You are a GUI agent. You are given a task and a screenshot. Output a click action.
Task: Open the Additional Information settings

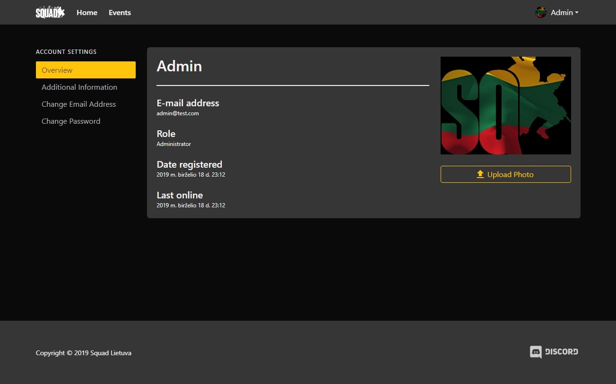tap(86, 87)
